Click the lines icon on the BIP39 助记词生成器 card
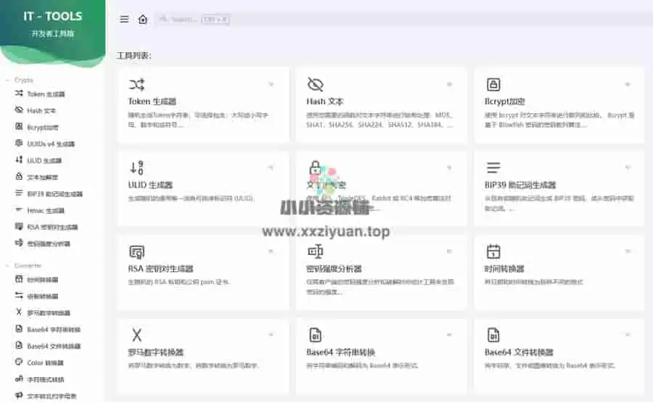The width and height of the screenshot is (653, 403). (x=493, y=167)
